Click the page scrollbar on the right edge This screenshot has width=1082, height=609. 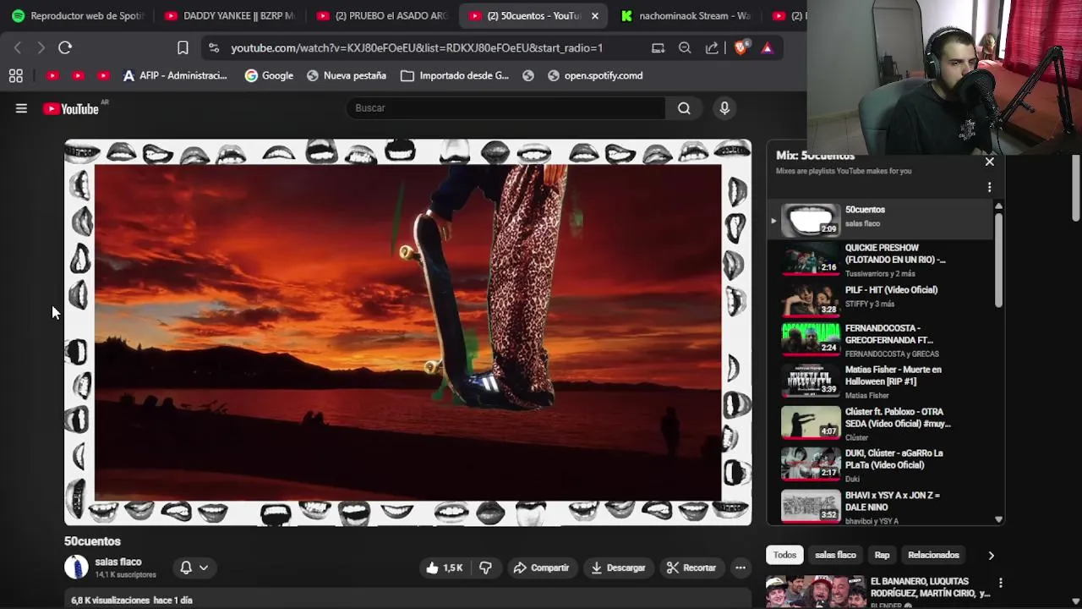tap(1075, 186)
